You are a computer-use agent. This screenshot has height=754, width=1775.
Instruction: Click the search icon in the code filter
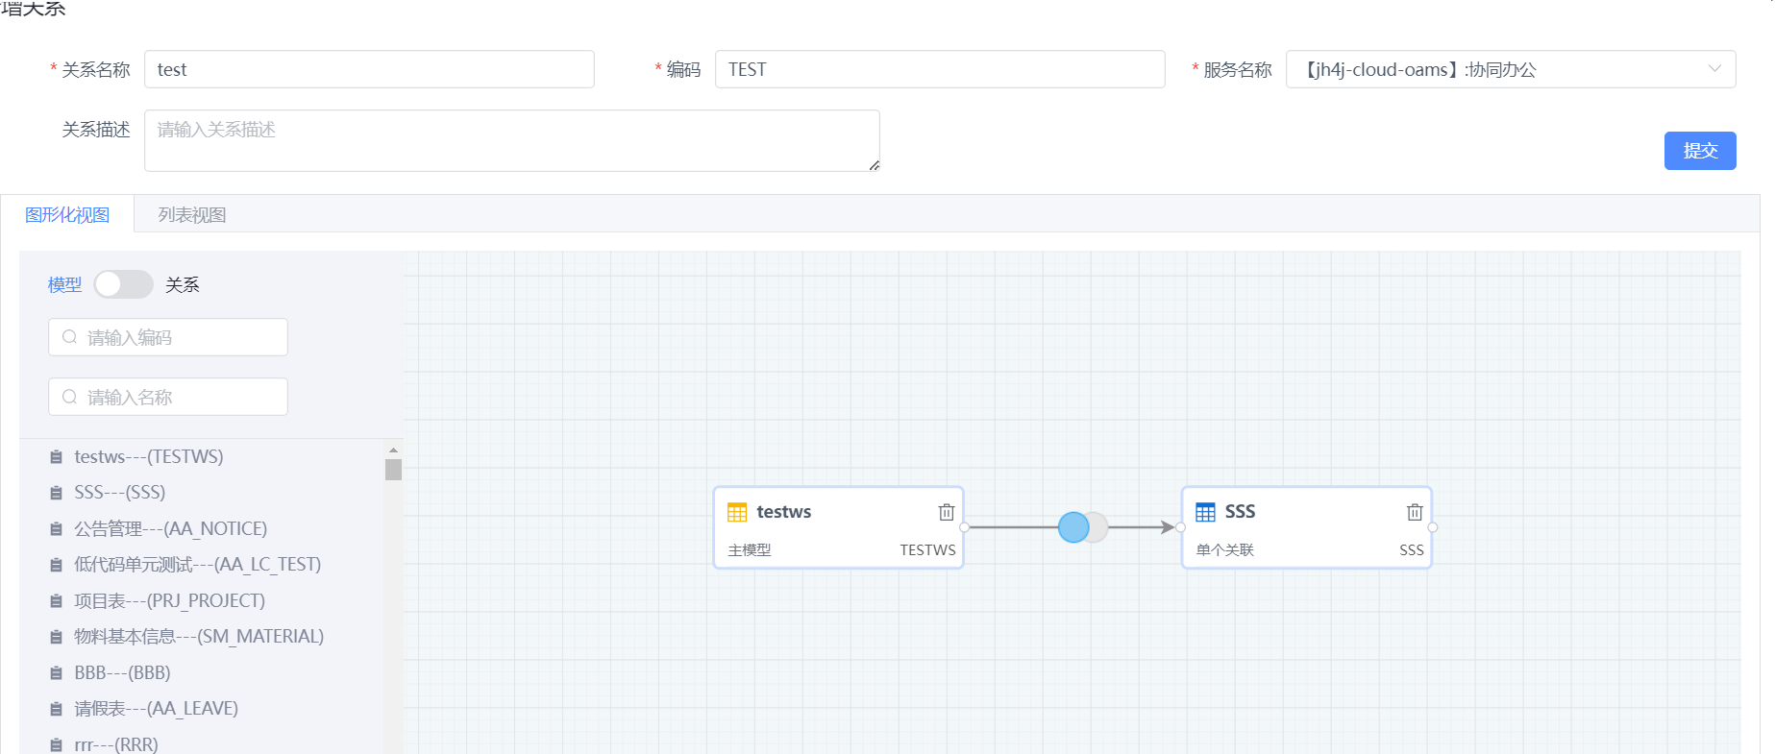point(69,337)
